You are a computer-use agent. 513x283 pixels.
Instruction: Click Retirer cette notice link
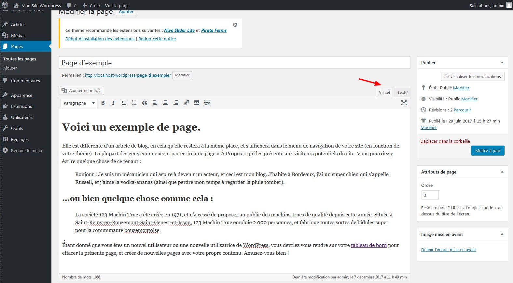pos(157,39)
